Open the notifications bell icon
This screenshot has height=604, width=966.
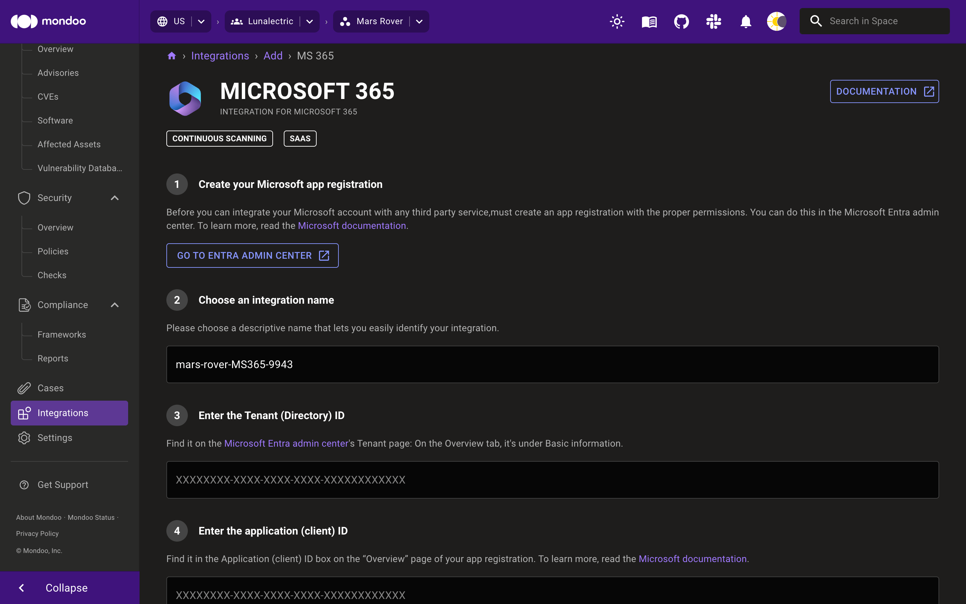coord(745,21)
